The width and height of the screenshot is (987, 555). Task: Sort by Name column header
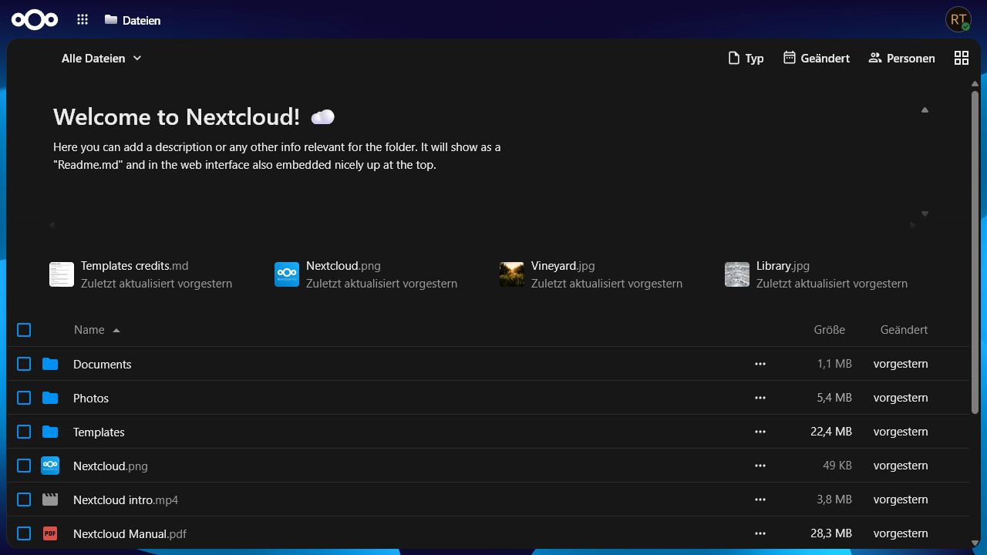click(x=89, y=330)
